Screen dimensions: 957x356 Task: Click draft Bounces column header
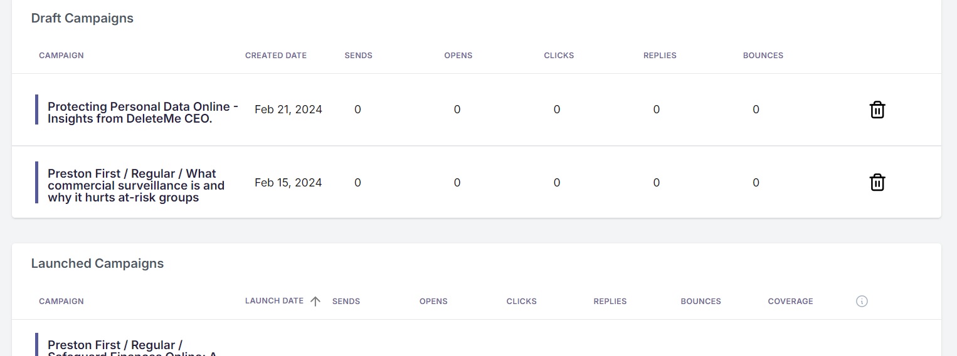tap(763, 55)
